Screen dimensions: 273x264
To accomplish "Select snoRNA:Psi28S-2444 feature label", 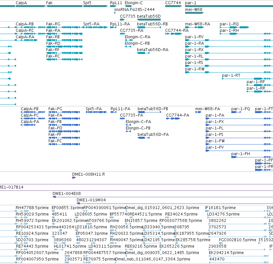I will click(134, 10).
